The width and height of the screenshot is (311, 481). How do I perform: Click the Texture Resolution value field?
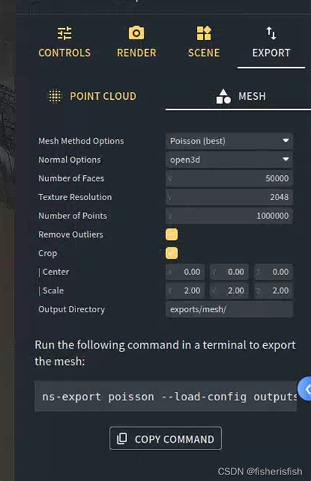pos(229,197)
